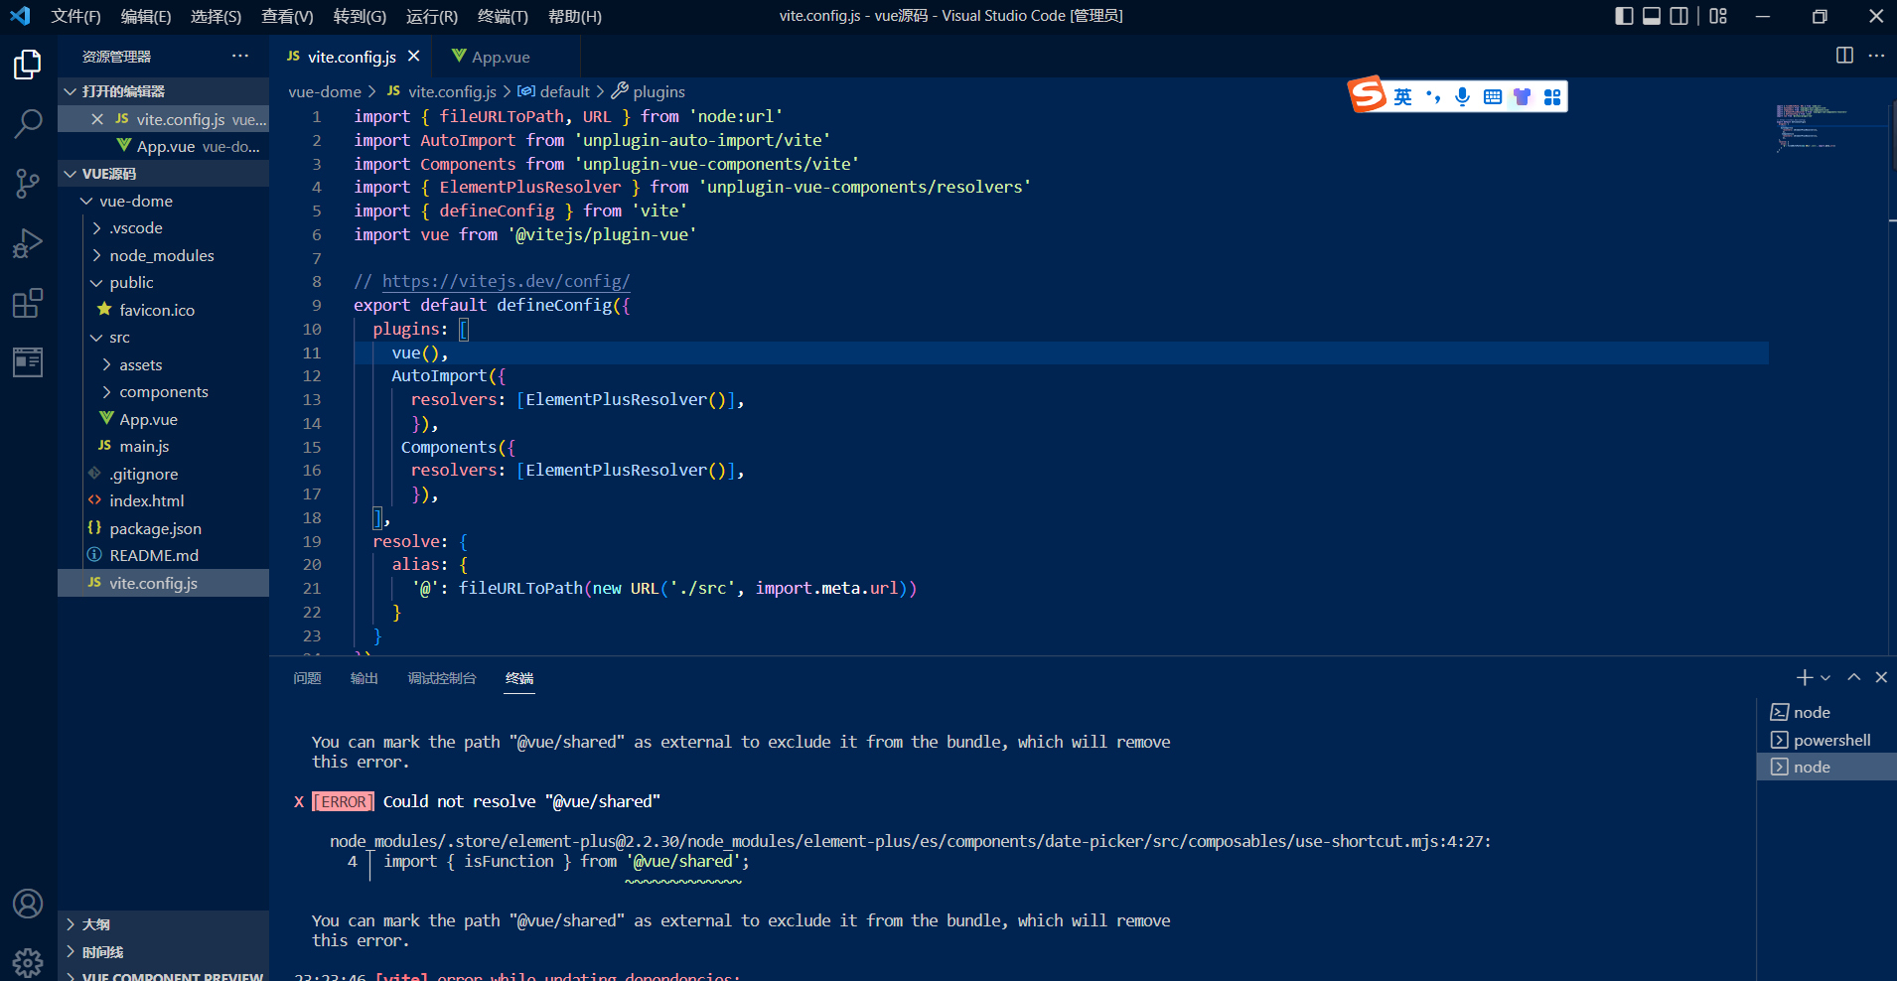Select the first node terminal
The image size is (1897, 981).
[1826, 712]
